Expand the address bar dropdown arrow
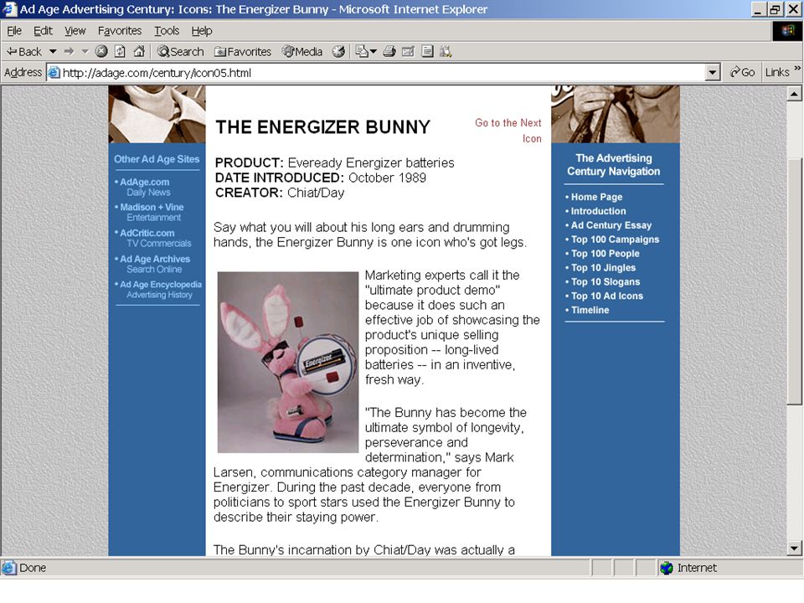Viewport: 804px width, 603px height. 712,73
